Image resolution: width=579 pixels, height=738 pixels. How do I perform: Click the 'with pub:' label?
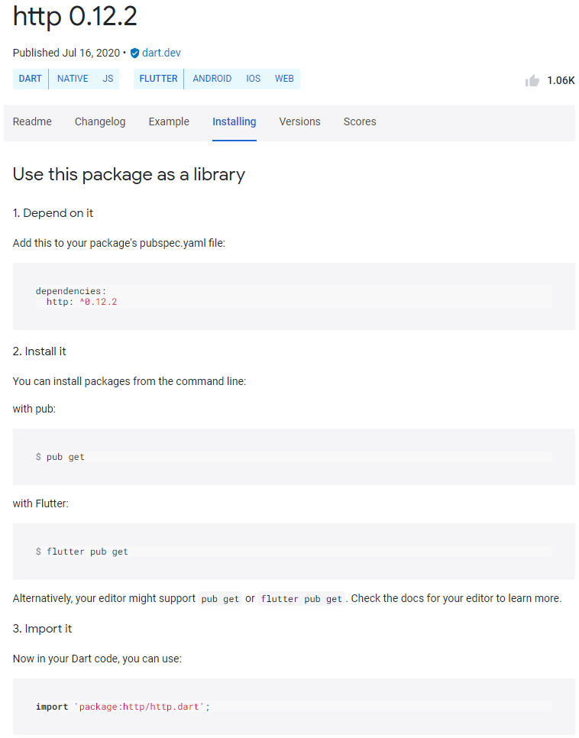point(34,409)
